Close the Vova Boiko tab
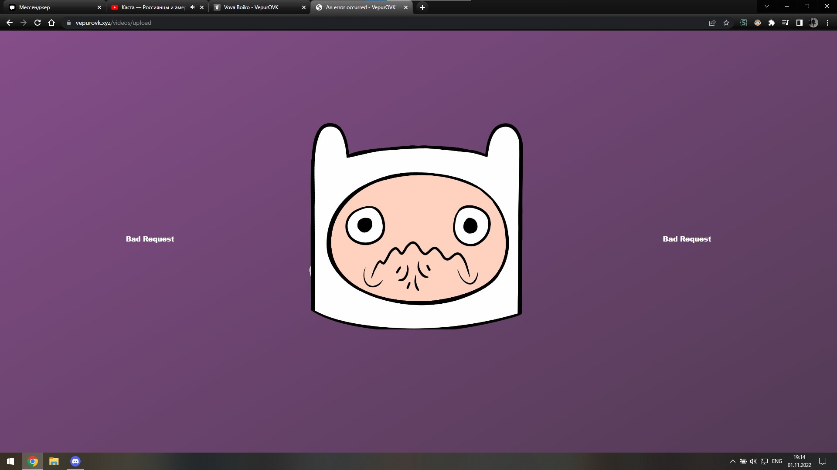This screenshot has height=470, width=837. (x=304, y=7)
